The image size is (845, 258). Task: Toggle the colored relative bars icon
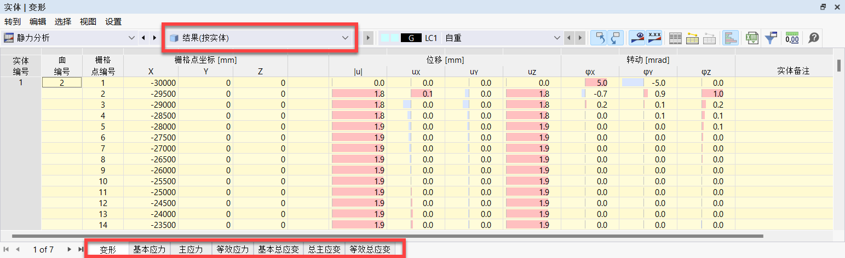point(731,38)
